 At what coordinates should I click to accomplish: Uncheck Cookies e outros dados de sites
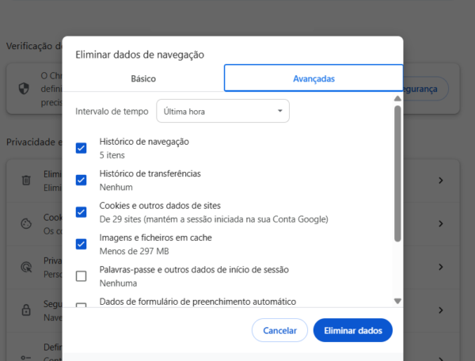coord(82,212)
